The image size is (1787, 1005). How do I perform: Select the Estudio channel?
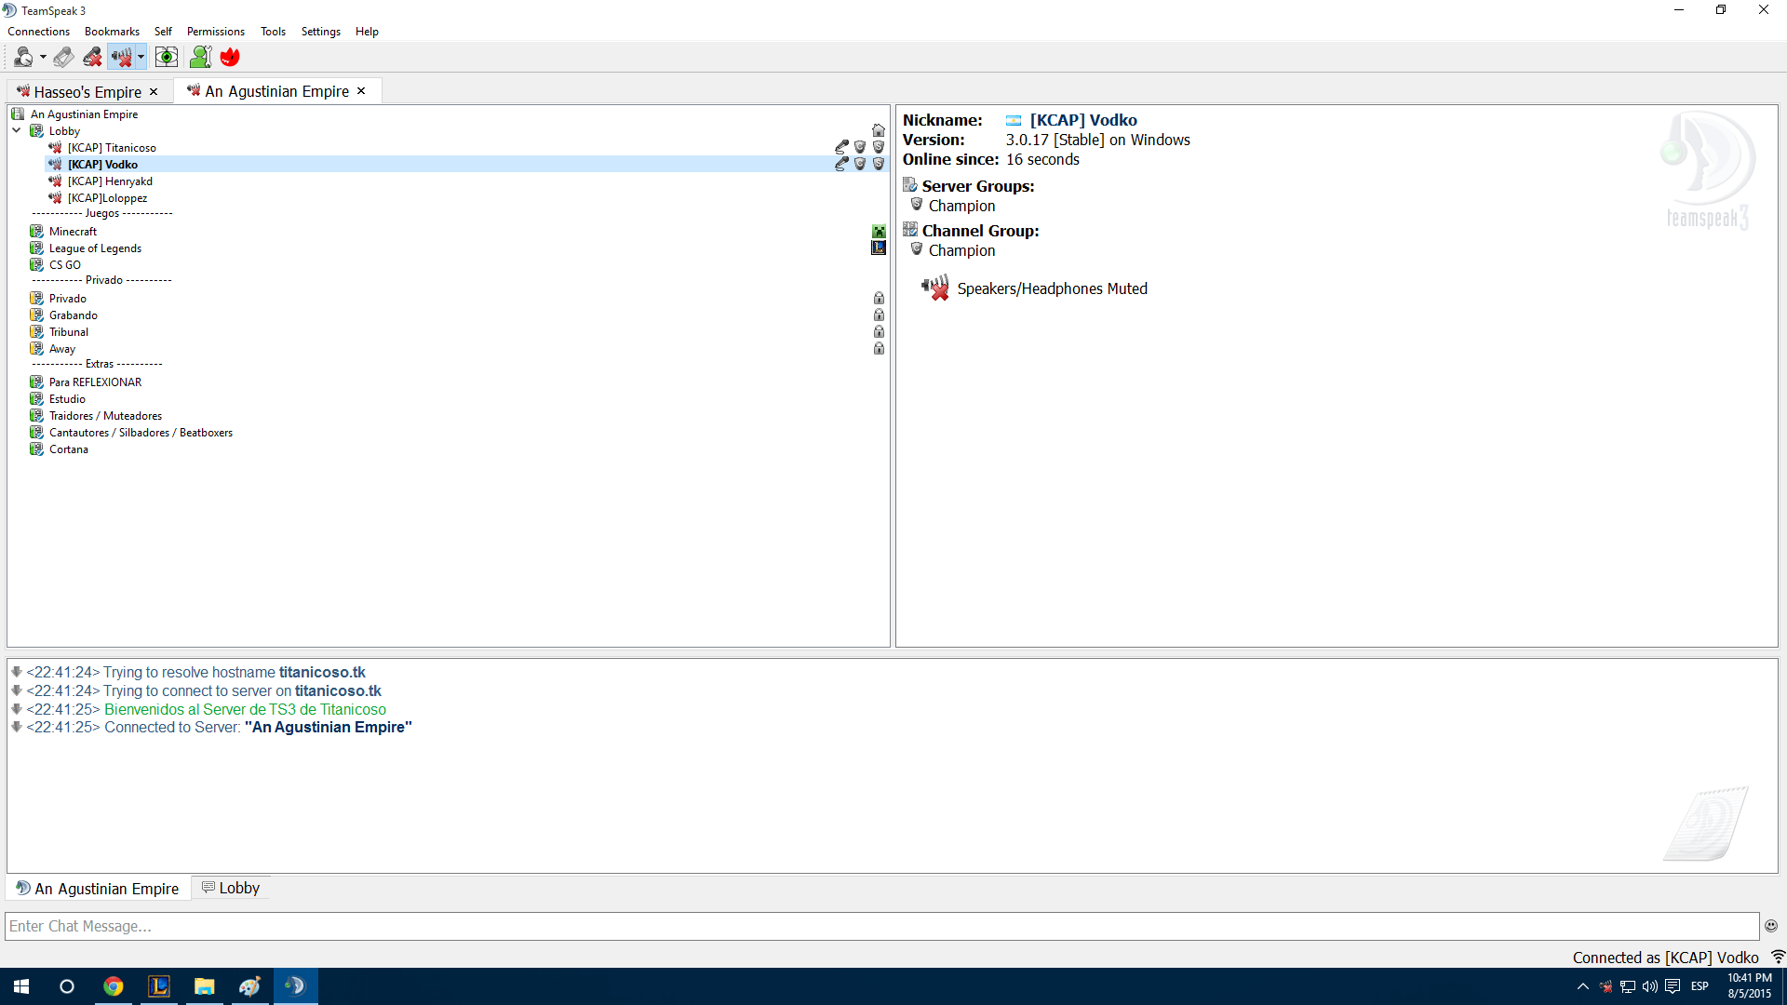tap(67, 399)
